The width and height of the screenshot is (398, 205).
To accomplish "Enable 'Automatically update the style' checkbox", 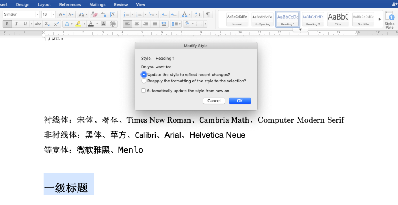I will [143, 91].
